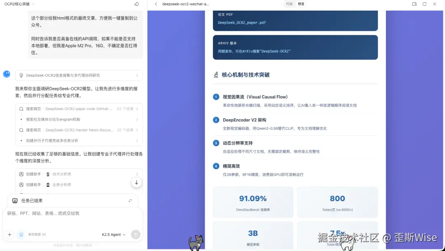Click the 任务已结束 status label
Image resolution: width=445 pixels, height=251 pixels.
[32, 200]
